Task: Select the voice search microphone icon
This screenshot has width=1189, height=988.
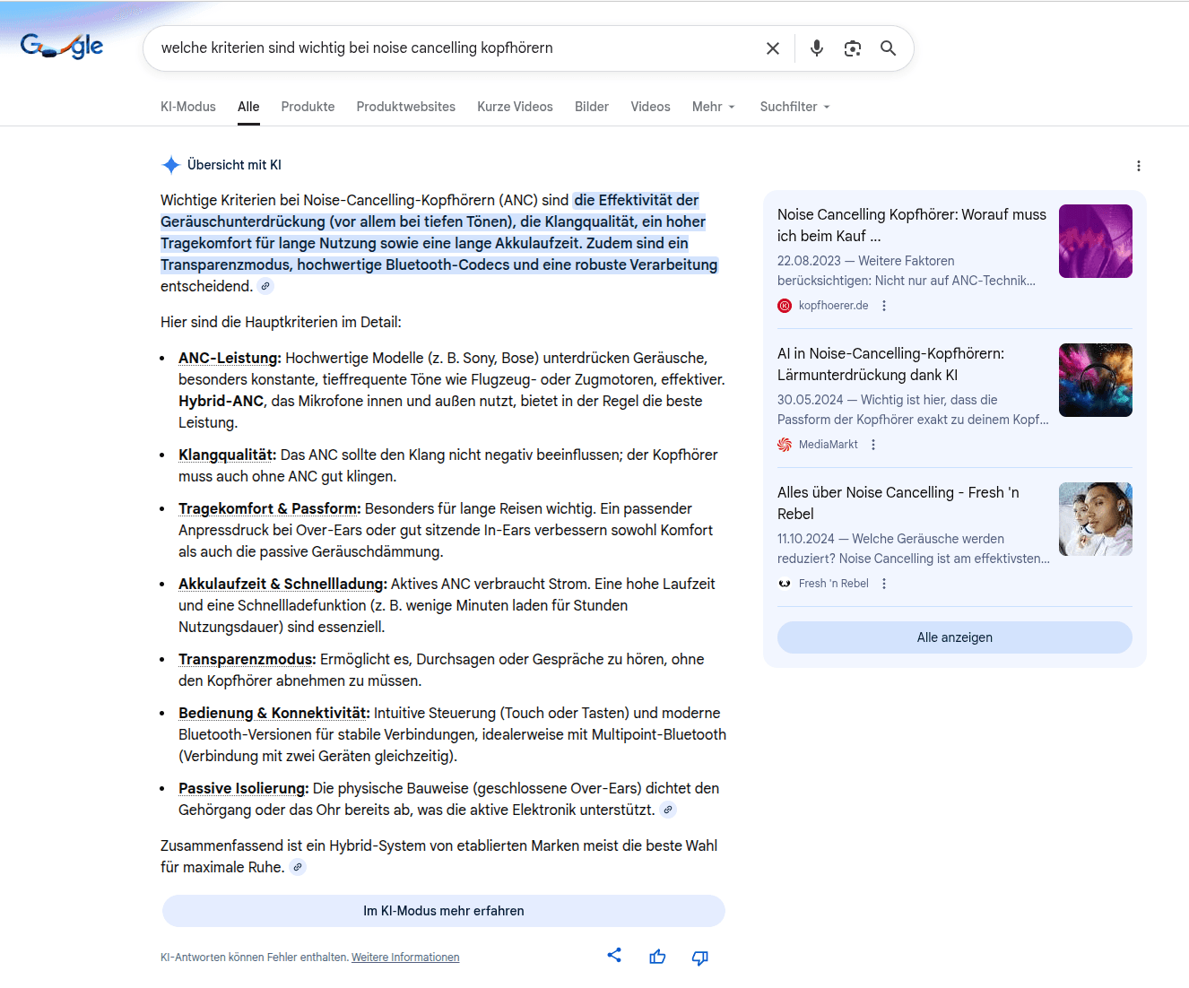Action: point(816,48)
